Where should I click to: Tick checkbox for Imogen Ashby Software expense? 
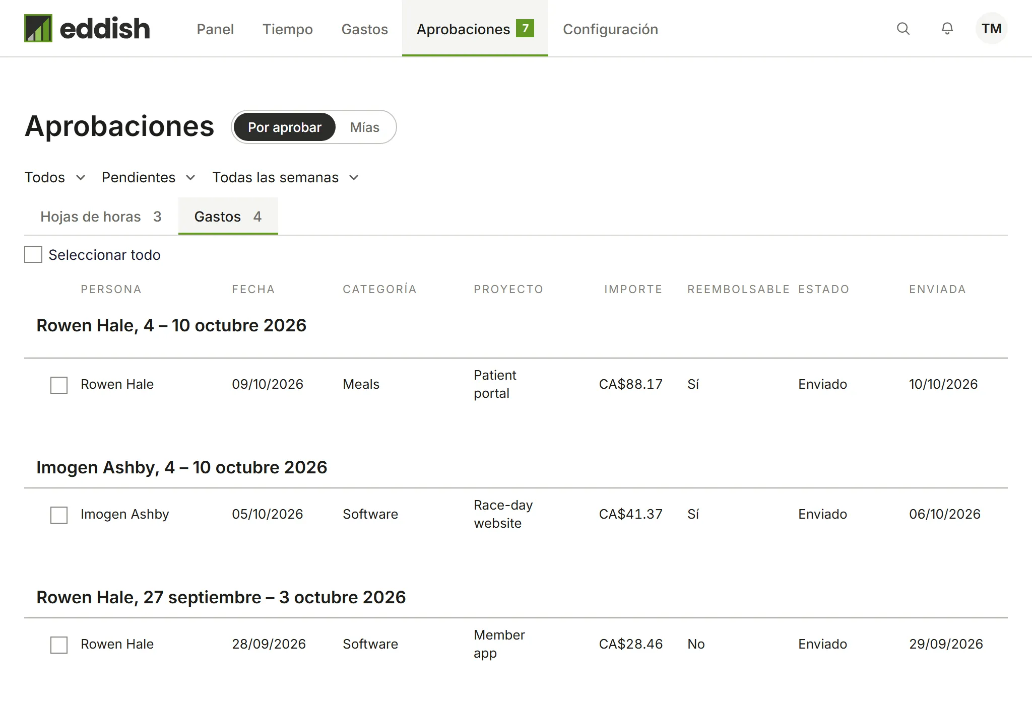coord(59,515)
